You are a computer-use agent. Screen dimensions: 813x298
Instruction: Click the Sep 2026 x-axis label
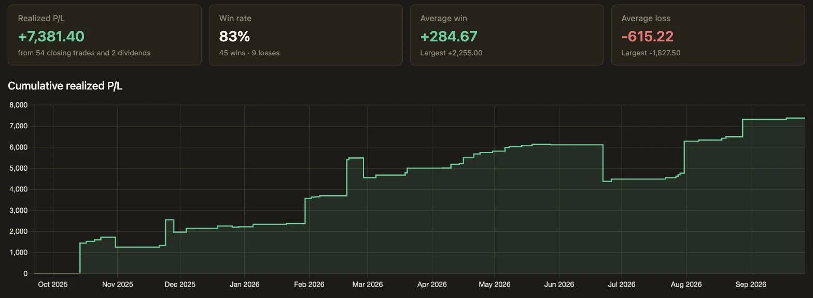pyautogui.click(x=751, y=284)
